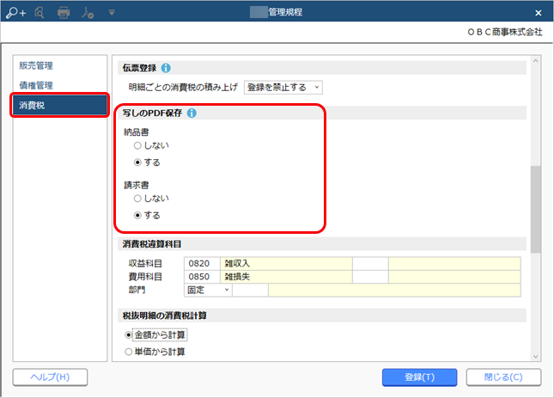Click the 雑損失 account name cell

286,277
